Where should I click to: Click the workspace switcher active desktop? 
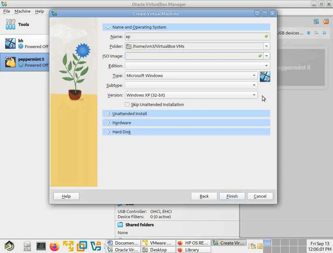(x=267, y=242)
